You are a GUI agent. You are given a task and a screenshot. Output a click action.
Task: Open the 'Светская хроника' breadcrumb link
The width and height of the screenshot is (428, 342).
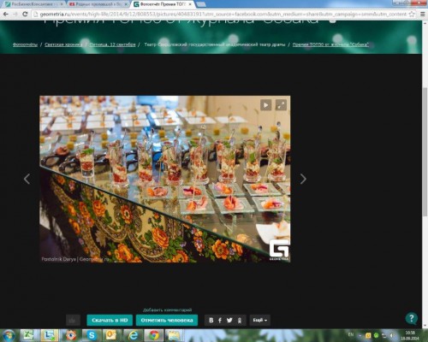coord(63,44)
